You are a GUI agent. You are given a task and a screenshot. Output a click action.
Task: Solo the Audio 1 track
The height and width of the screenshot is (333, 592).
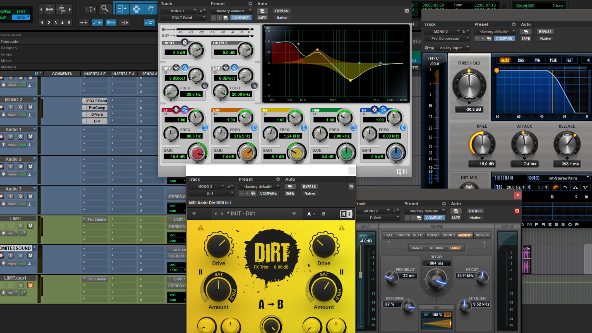20,137
